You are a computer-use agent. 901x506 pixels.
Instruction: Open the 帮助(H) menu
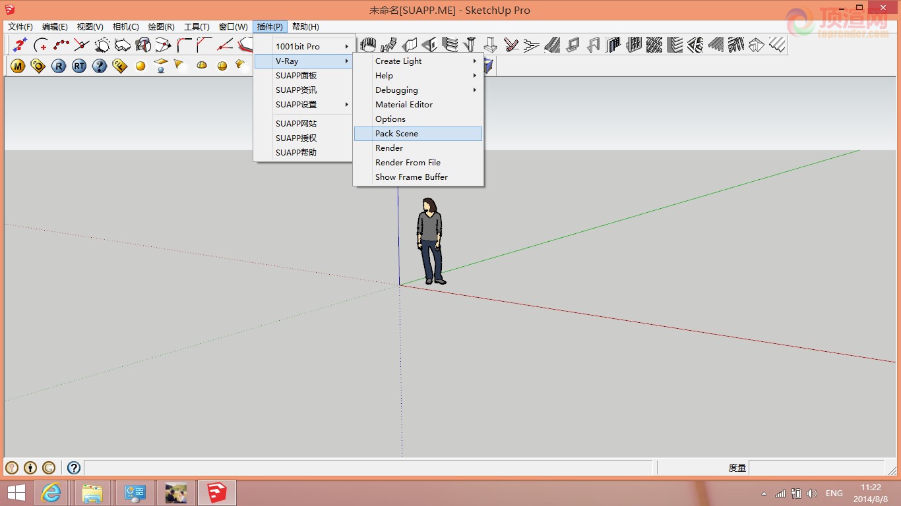(x=305, y=27)
